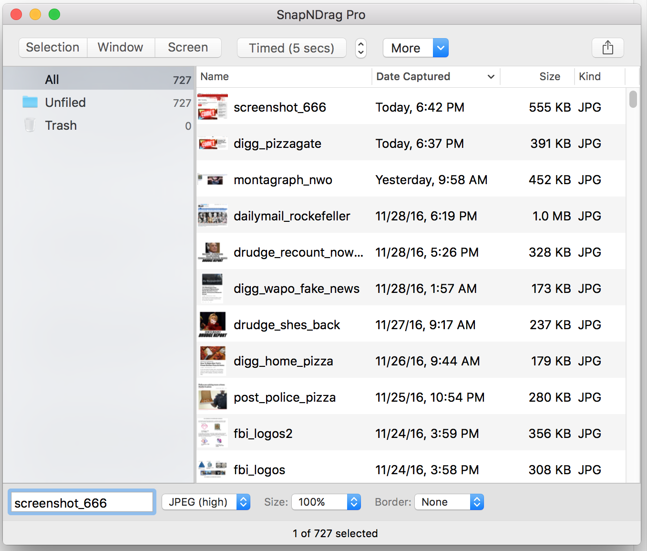The height and width of the screenshot is (551, 647).
Task: Select the Unfiled folder in the sidebar
Action: 65,103
